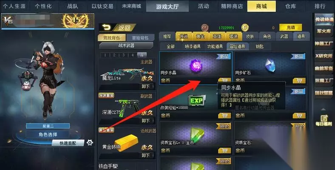Click the settings gear beside 快速装配
The image size is (335, 170).
(90, 142)
